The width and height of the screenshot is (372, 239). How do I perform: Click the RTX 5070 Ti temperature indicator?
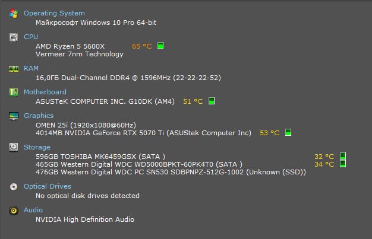[x=288, y=133]
